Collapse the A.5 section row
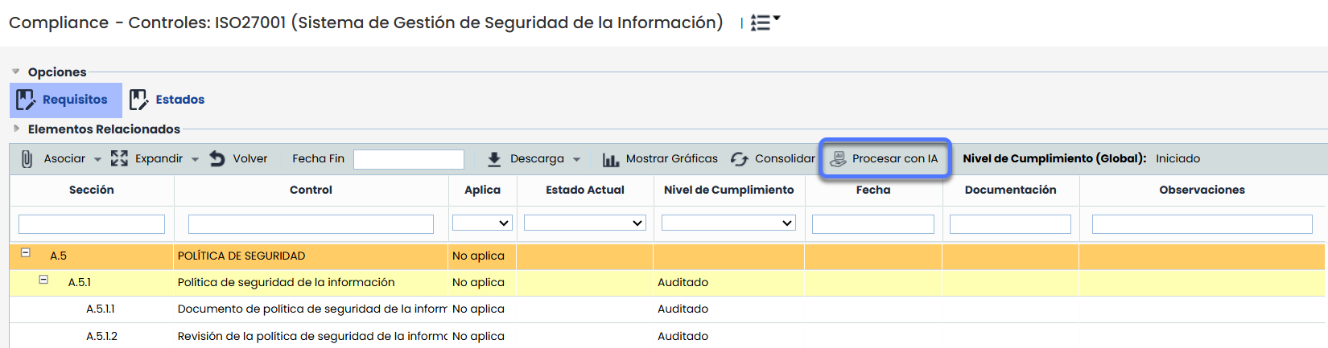1328x348 pixels. point(26,253)
